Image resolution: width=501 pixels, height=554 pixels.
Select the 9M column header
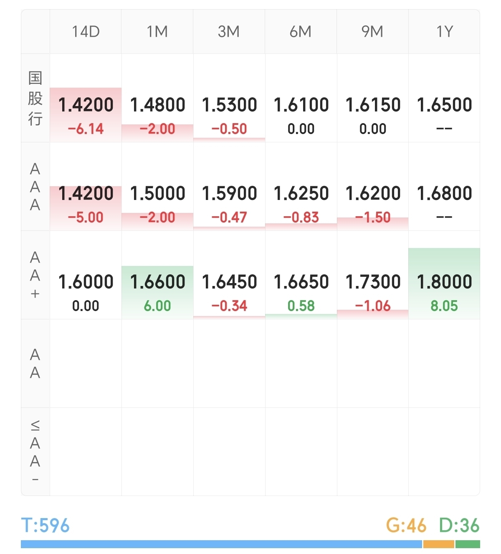[372, 32]
